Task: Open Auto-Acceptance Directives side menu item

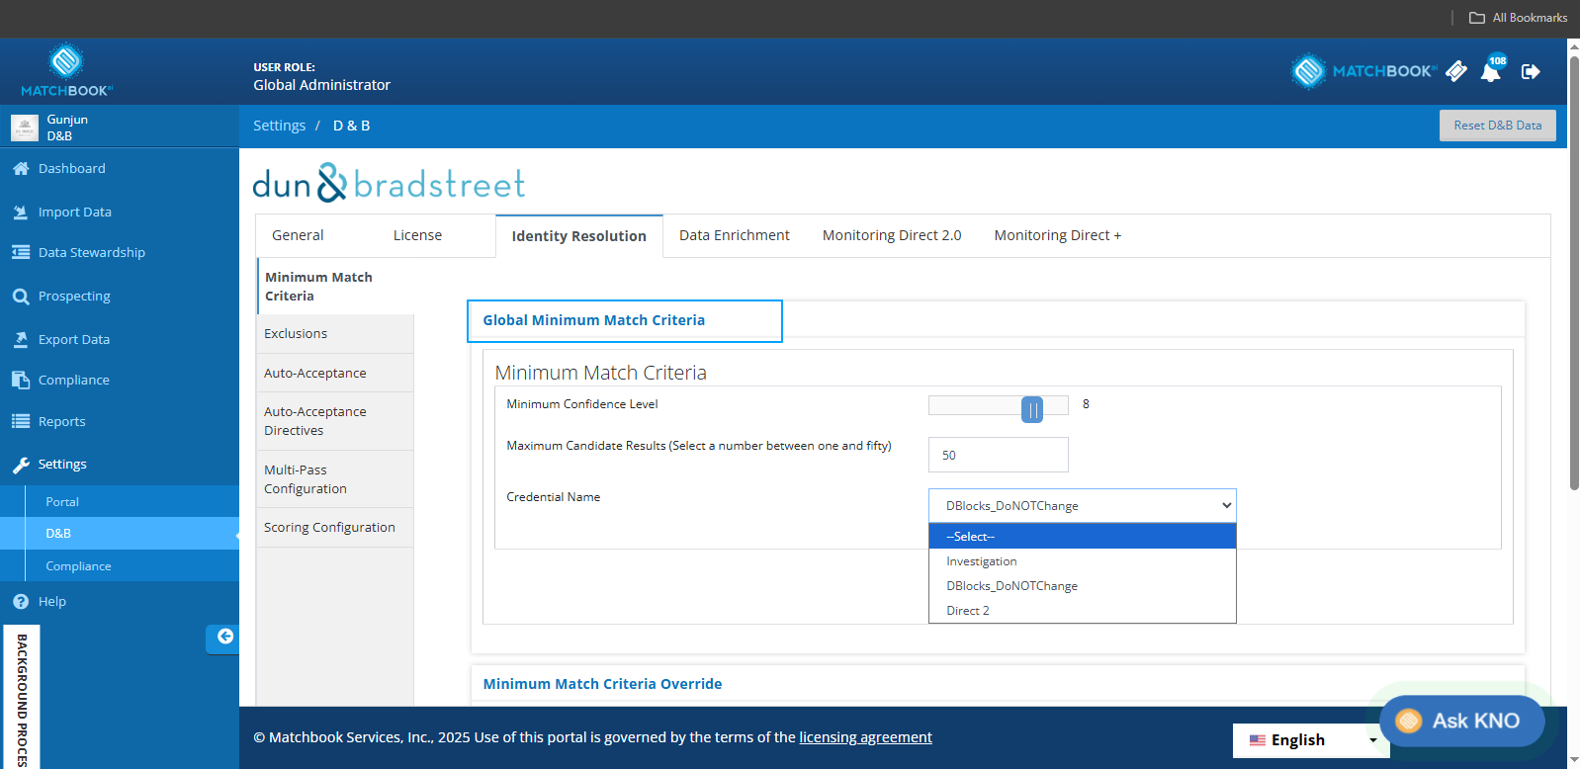Action: coord(335,421)
